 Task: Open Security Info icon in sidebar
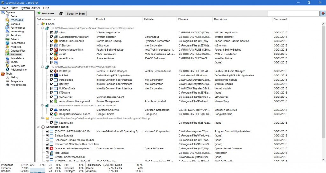(7, 66)
